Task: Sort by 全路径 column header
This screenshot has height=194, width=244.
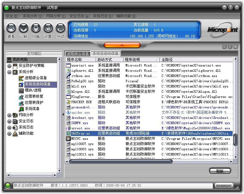Action: (196, 59)
